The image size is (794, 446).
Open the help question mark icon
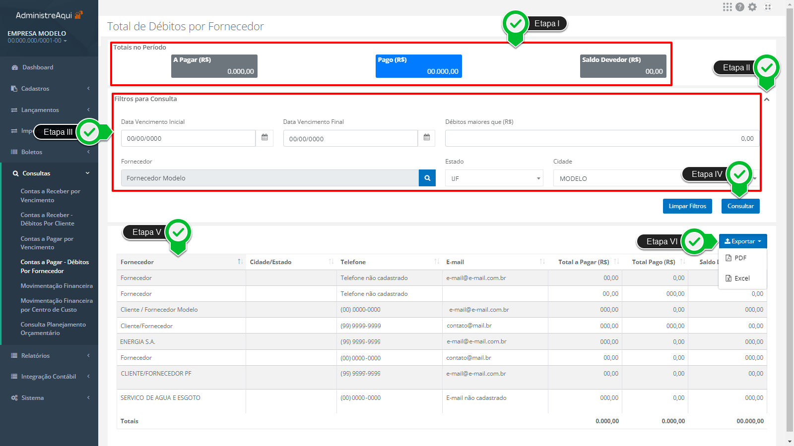740,7
